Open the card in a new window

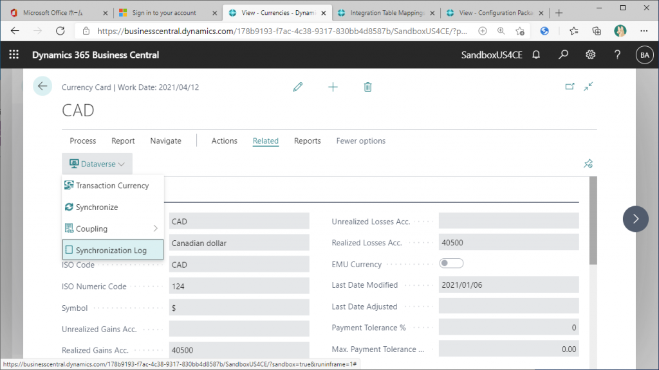click(570, 87)
